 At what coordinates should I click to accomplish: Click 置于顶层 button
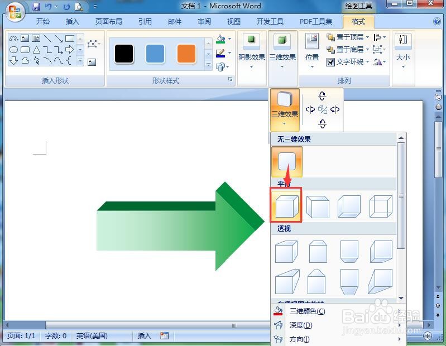pos(348,37)
